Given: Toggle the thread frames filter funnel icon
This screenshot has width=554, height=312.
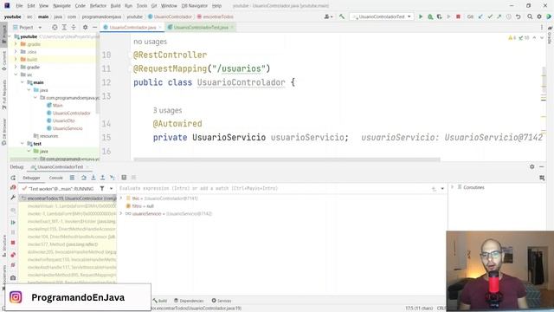Looking at the screenshot, I should coord(102,189).
